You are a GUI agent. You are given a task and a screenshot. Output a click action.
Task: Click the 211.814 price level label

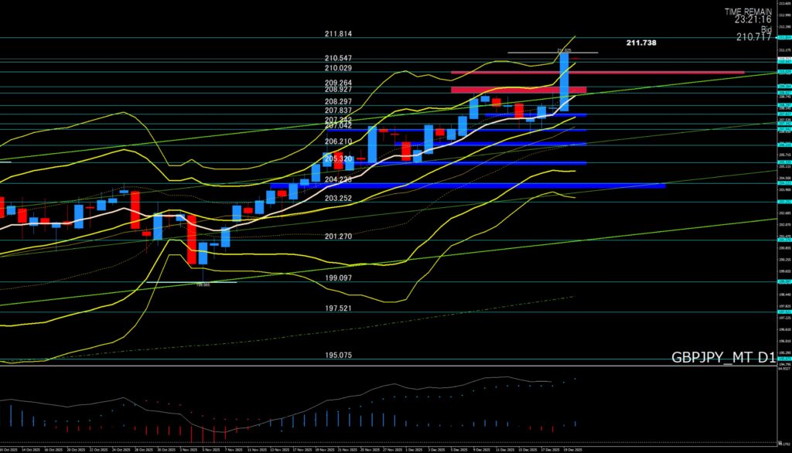click(x=339, y=34)
